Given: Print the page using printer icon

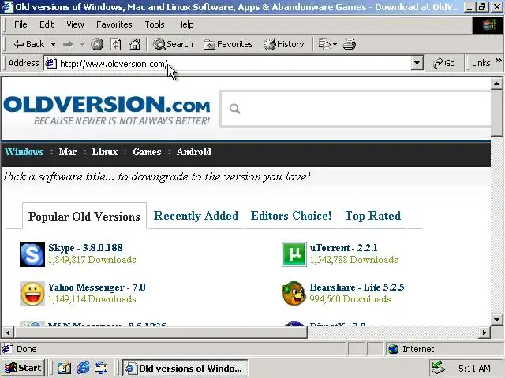Looking at the screenshot, I should click(350, 44).
